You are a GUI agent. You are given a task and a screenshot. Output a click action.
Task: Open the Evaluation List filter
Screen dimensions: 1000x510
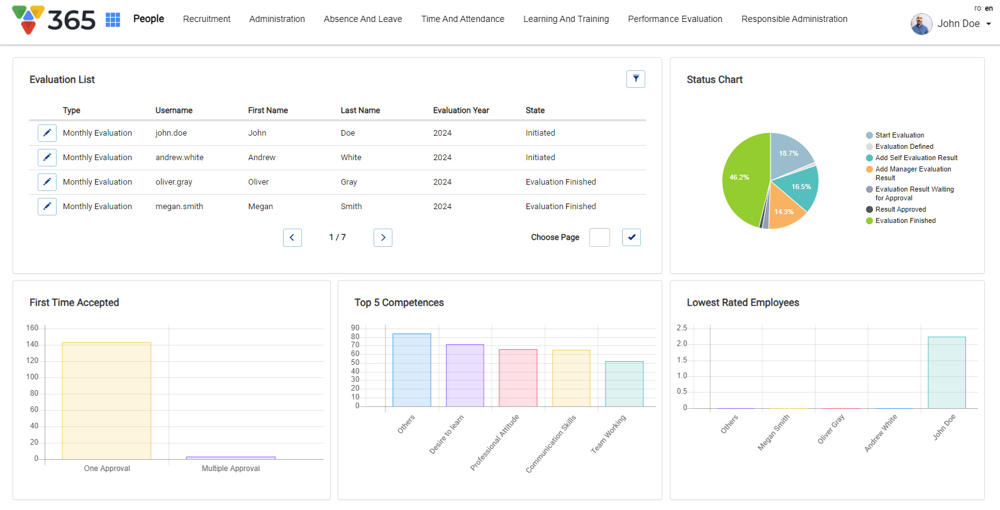click(635, 79)
